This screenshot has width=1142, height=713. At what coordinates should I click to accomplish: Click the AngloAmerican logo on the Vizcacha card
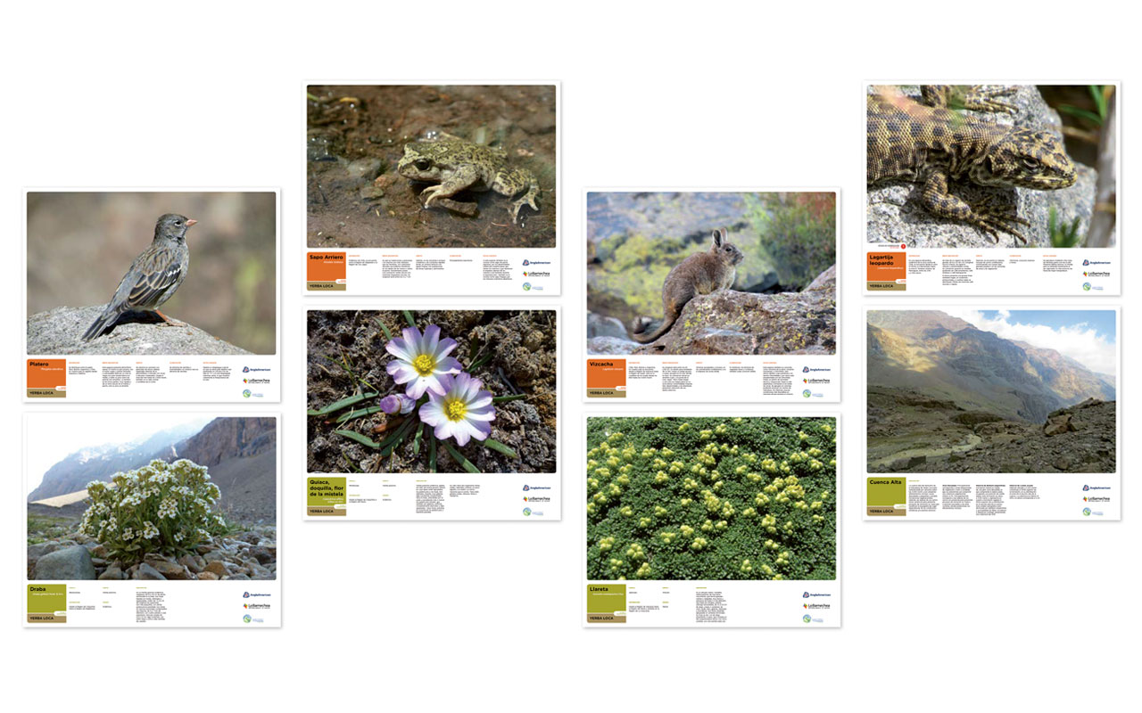tap(816, 369)
